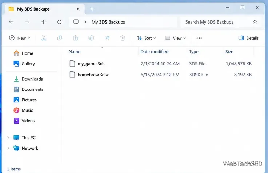Click the 1,048,576 KB size cell

coord(239,64)
